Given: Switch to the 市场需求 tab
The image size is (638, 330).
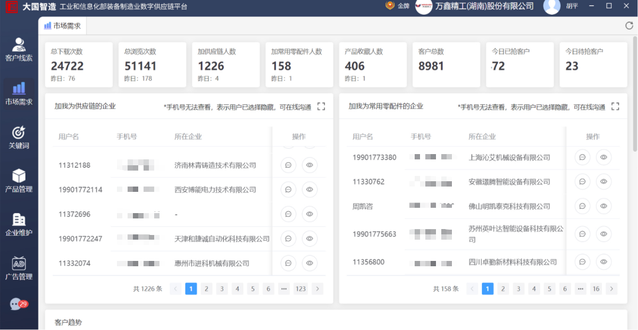Looking at the screenshot, I should pos(62,26).
